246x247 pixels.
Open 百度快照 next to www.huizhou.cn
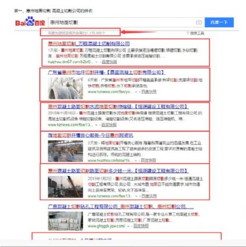coord(148,161)
